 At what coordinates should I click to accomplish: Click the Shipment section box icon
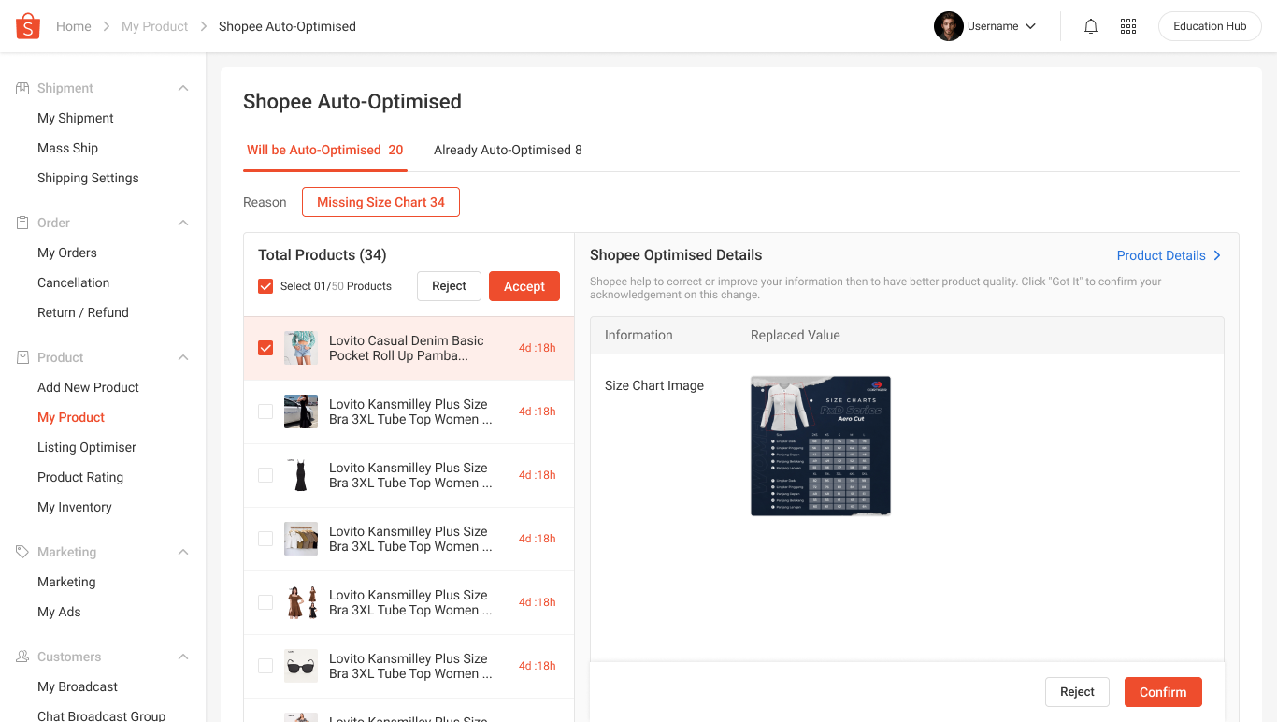22,88
